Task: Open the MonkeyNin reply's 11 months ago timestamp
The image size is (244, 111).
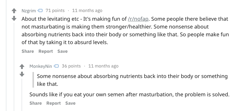Action: (103, 66)
